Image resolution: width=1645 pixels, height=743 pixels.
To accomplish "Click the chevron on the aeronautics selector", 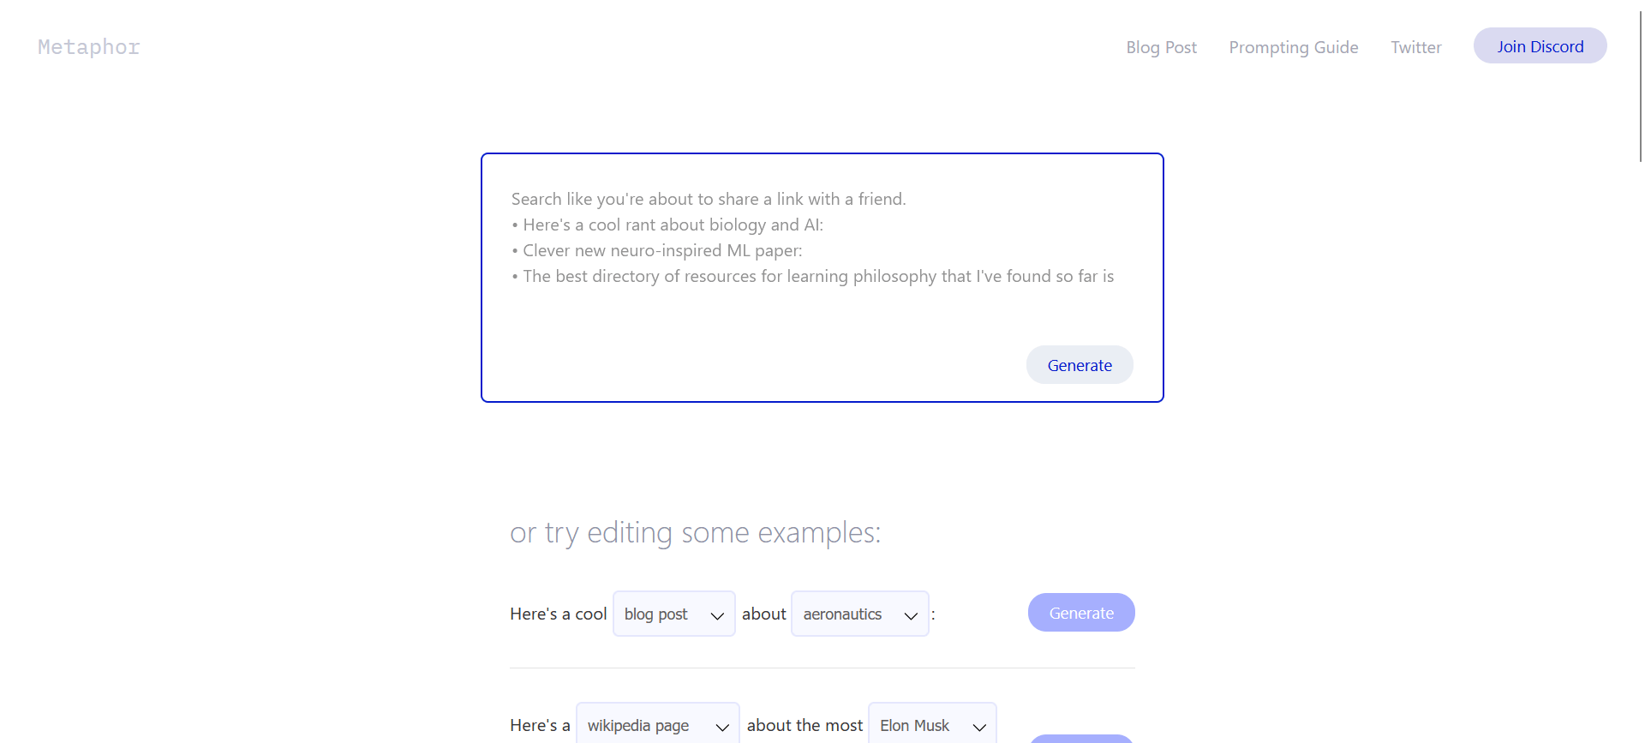I will 911,615.
